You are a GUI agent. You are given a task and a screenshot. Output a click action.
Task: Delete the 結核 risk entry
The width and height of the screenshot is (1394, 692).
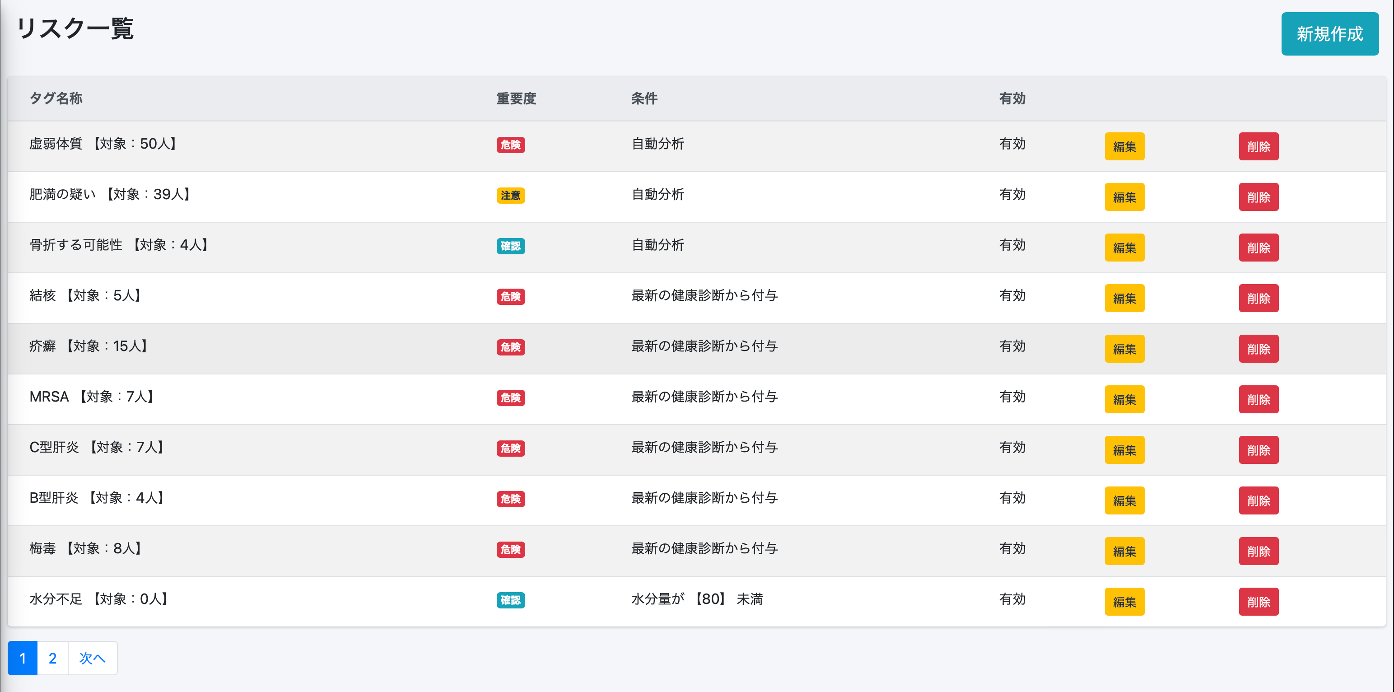(x=1258, y=298)
